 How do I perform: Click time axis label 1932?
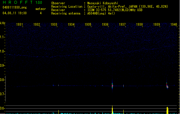(37, 25)
